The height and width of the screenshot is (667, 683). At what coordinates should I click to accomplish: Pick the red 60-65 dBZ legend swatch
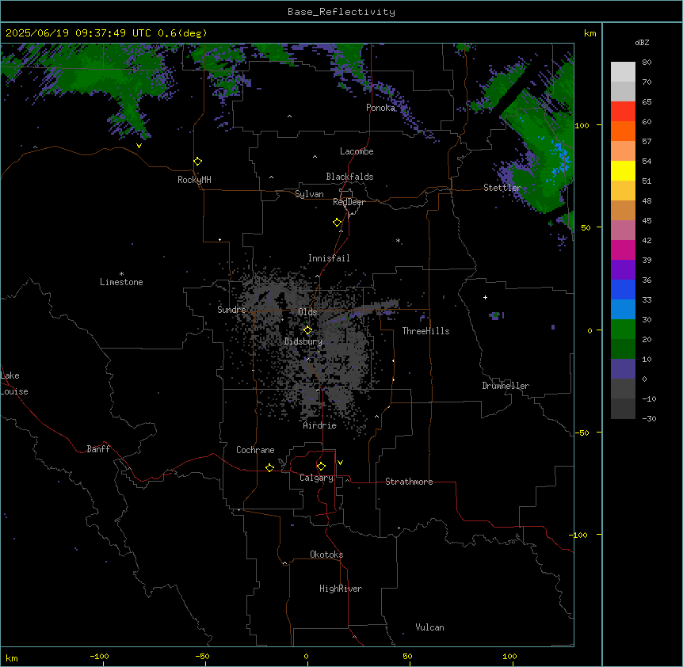click(x=623, y=112)
